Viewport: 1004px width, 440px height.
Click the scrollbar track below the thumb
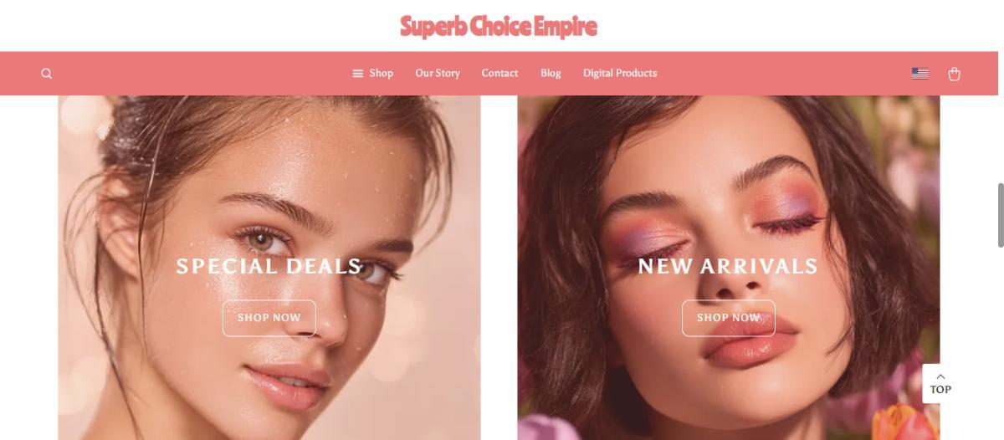pyautogui.click(x=1000, y=343)
